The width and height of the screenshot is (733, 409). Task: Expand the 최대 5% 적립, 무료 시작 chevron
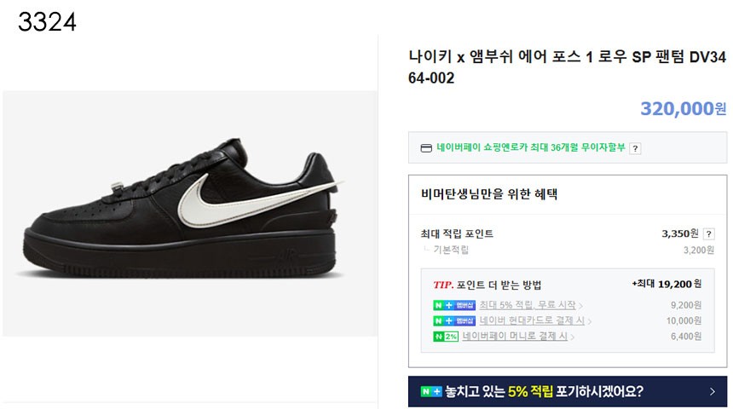click(x=582, y=306)
